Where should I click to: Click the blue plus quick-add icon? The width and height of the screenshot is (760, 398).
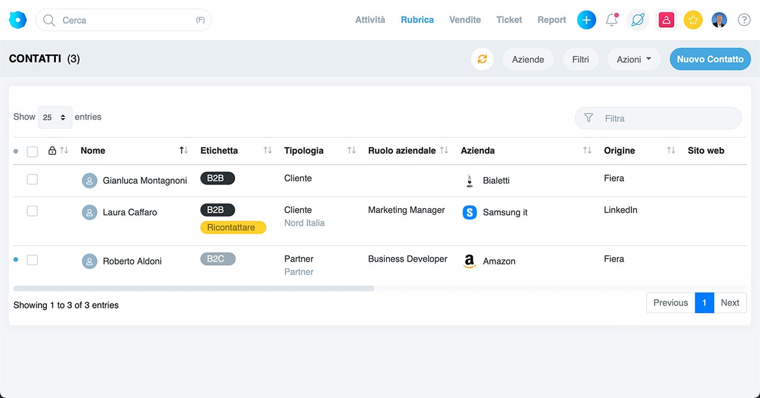pyautogui.click(x=586, y=20)
